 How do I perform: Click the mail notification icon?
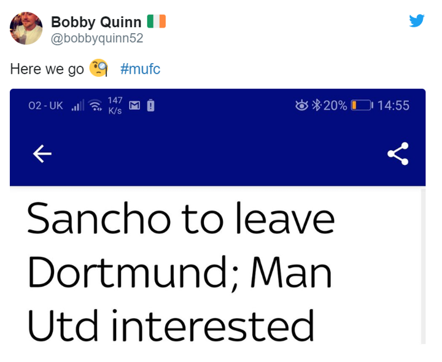click(x=134, y=106)
